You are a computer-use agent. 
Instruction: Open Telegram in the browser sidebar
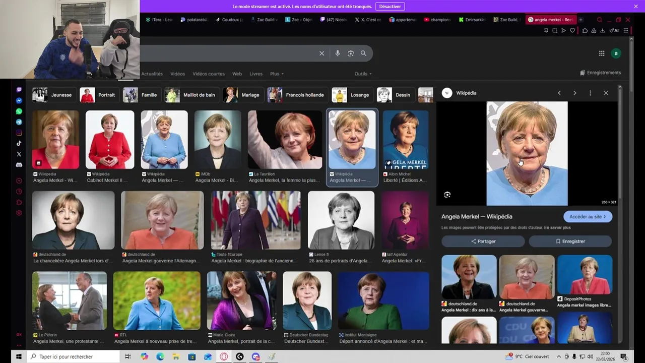19,122
